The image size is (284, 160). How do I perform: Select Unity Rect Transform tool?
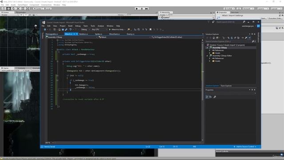click(x=23, y=8)
